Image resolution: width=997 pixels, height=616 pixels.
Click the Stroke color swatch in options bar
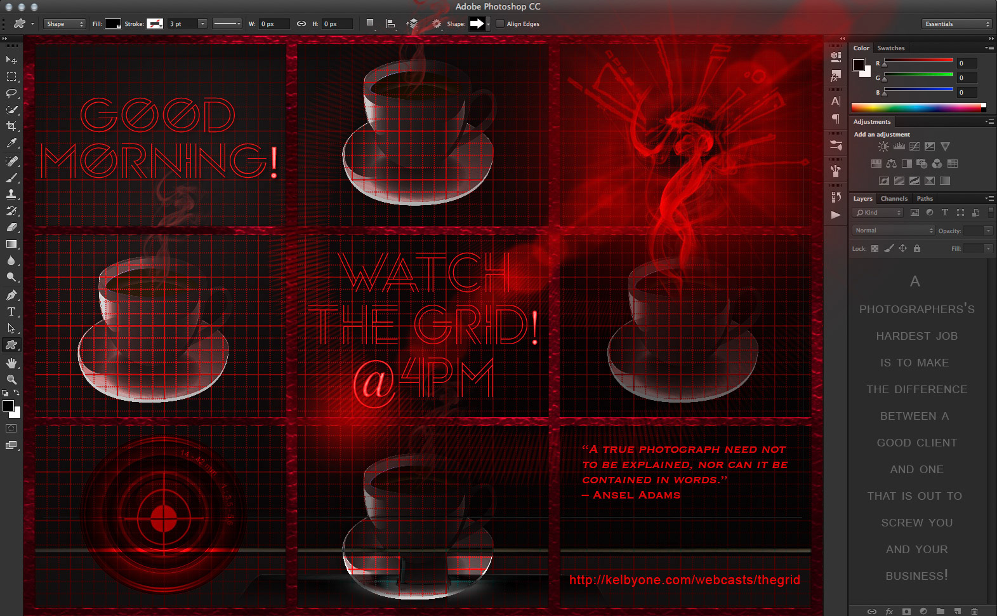155,23
